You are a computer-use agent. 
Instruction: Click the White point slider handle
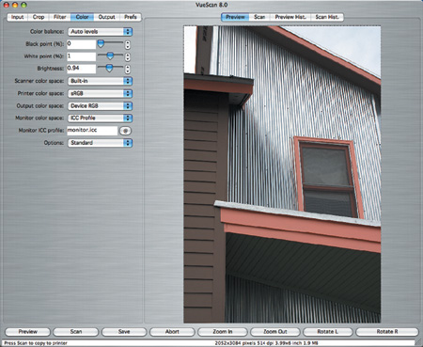tap(110, 55)
